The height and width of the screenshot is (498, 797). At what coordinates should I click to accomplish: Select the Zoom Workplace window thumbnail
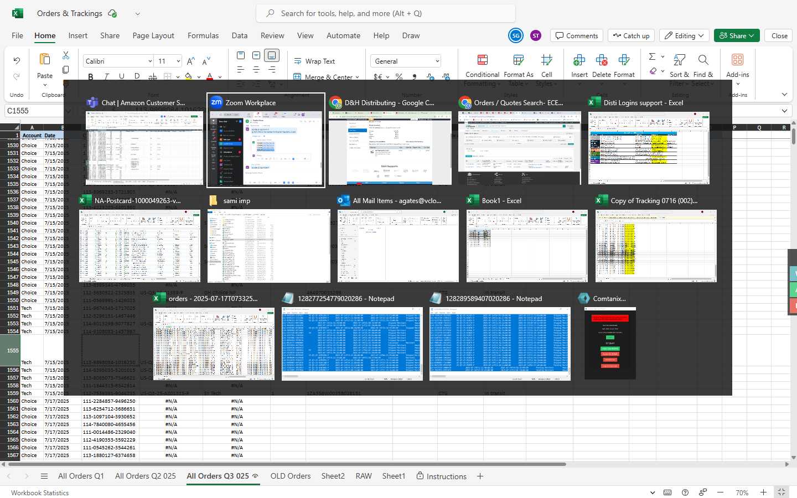point(266,140)
